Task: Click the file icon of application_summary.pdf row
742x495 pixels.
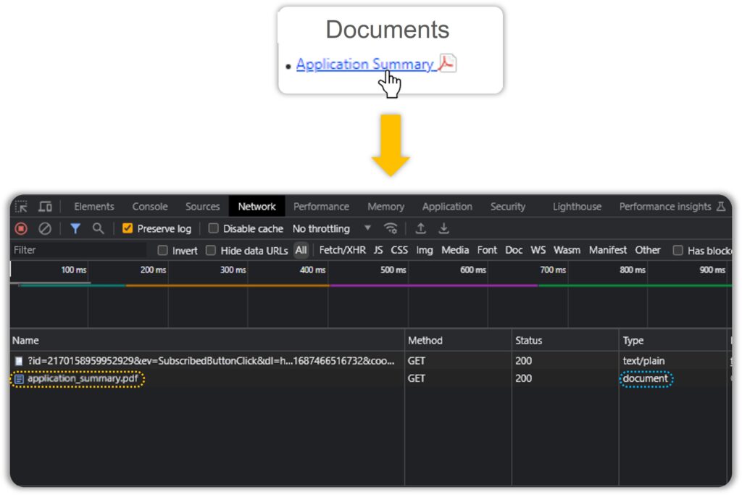Action: [19, 379]
